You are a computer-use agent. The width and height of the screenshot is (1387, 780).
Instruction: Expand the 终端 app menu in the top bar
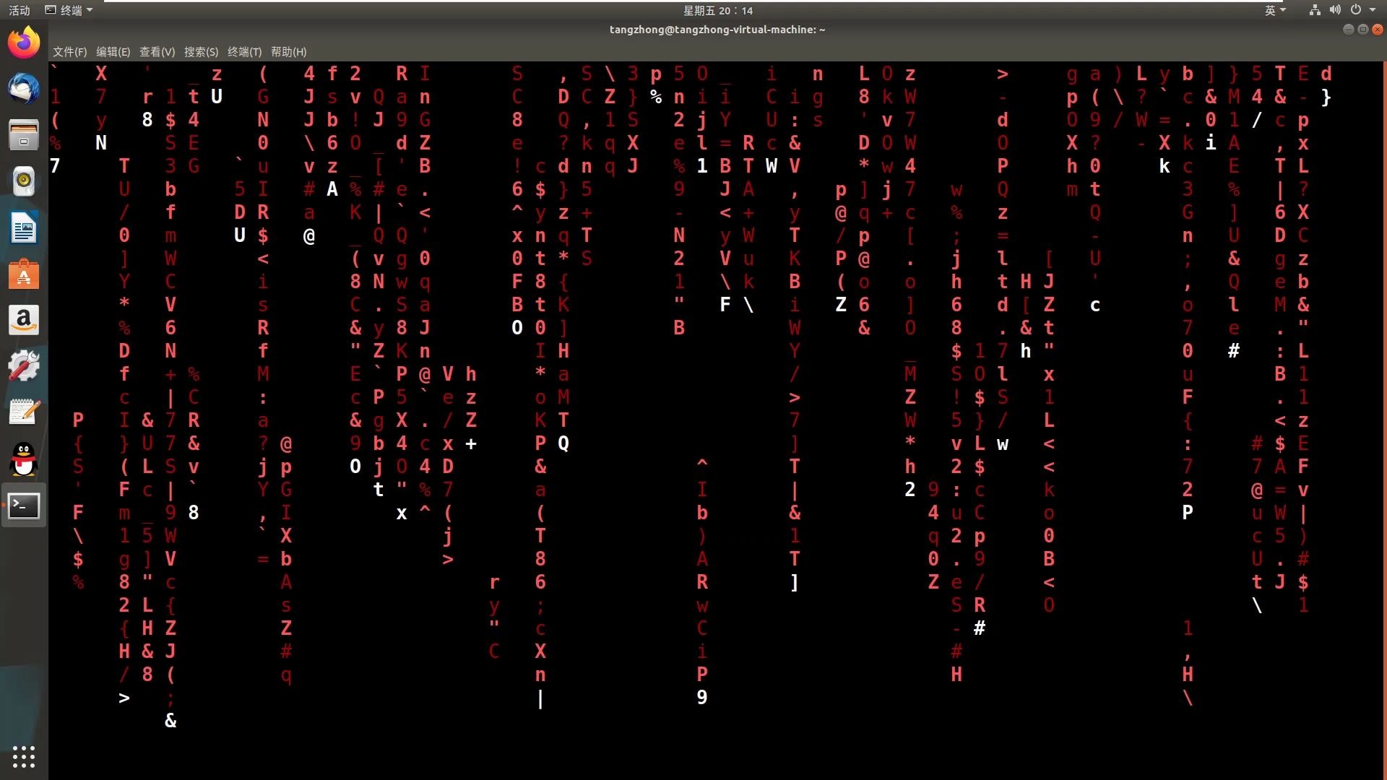click(x=69, y=10)
